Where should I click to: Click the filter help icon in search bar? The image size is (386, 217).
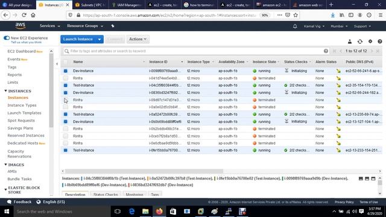[x=326, y=51]
